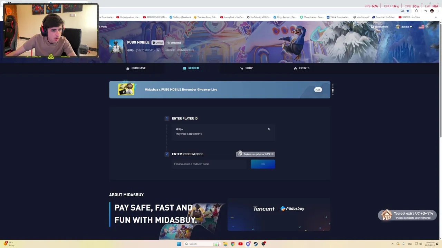Open Notifications bell
The width and height of the screenshot is (442, 248).
pyautogui.click(x=379, y=27)
